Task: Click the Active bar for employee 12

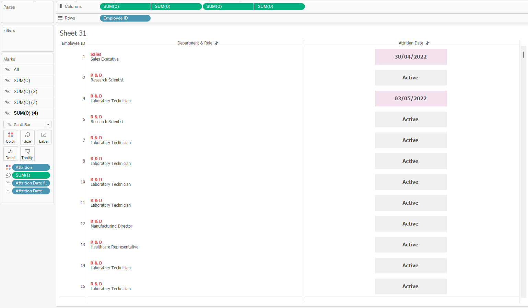Action: point(411,224)
